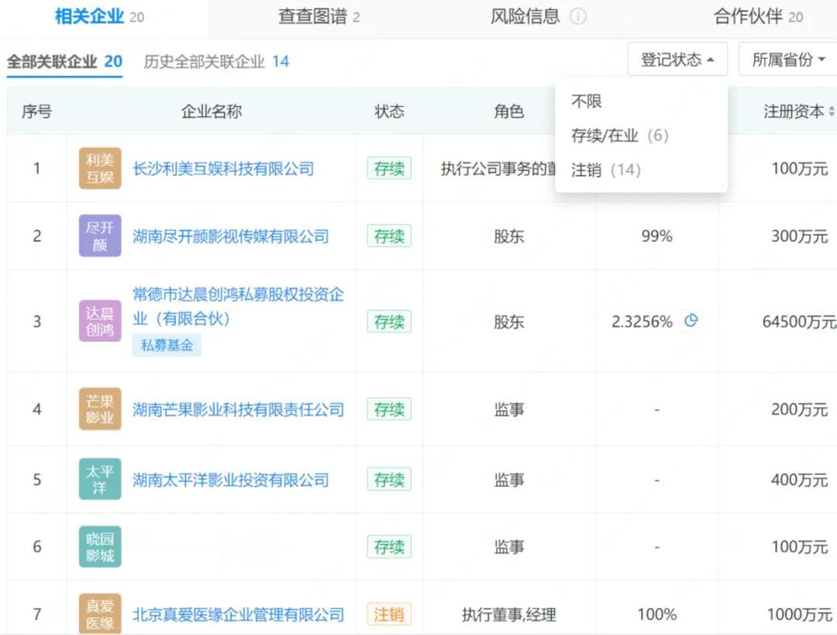
Task: Click the 100% shareholding value
Action: [656, 615]
